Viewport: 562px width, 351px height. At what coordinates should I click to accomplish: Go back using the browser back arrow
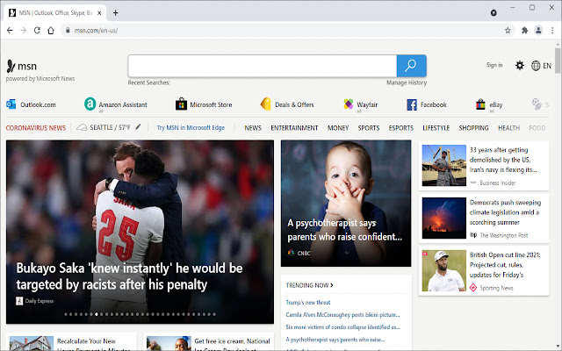tap(10, 31)
